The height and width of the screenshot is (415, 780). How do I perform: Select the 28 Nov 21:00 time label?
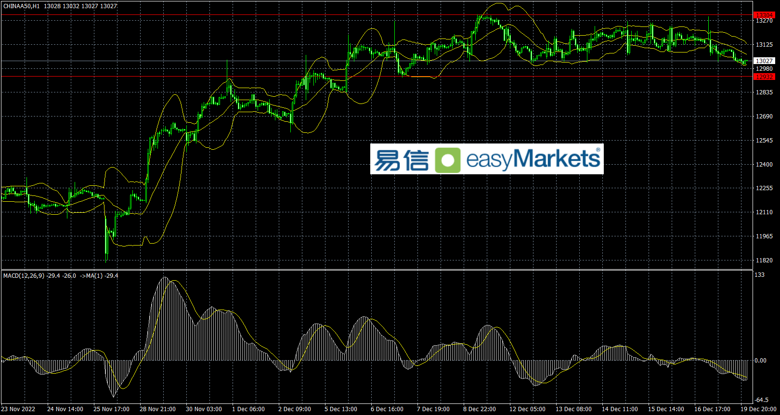point(157,409)
